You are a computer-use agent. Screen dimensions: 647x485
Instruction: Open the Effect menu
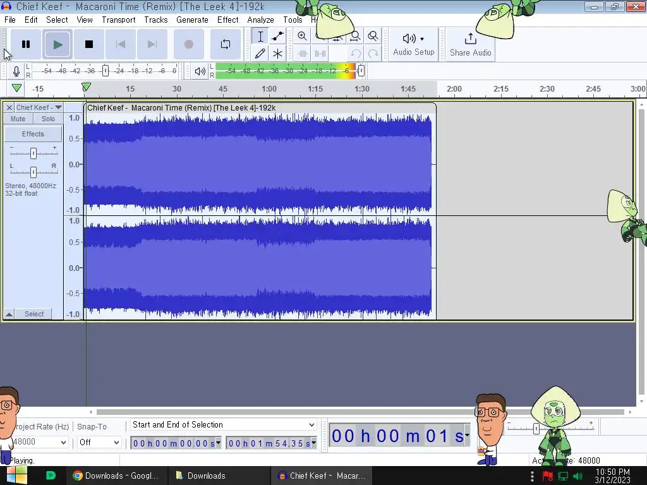(227, 20)
